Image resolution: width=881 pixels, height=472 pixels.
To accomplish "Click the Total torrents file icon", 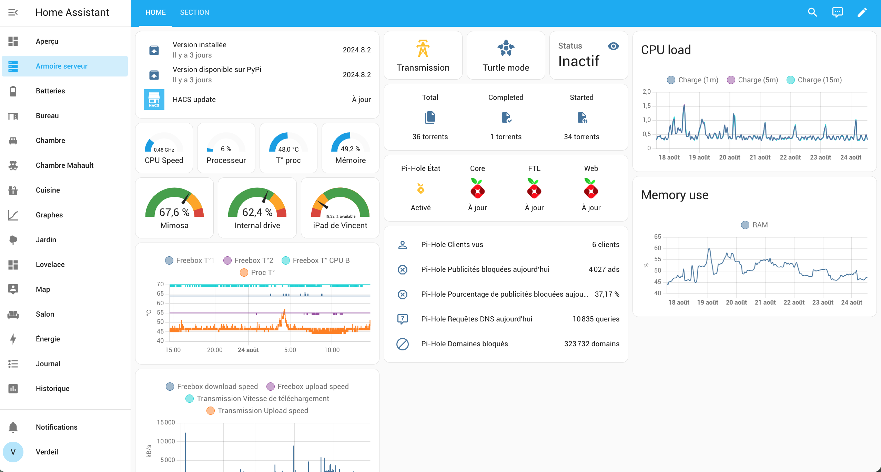I will [430, 117].
